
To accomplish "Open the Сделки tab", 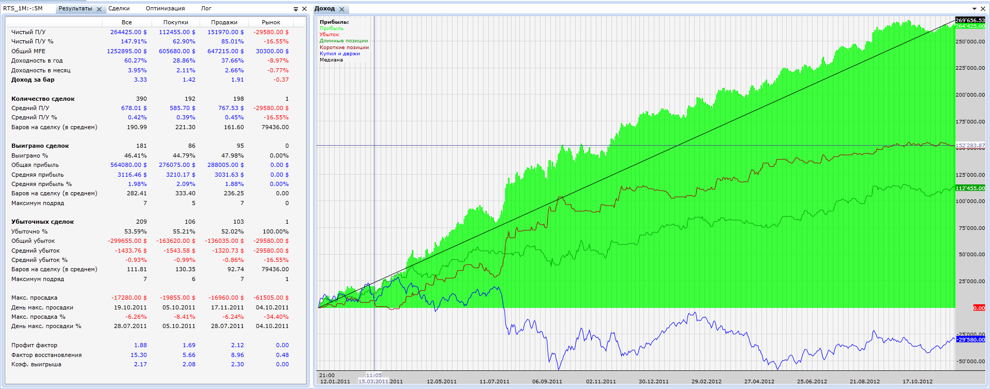I will point(119,8).
